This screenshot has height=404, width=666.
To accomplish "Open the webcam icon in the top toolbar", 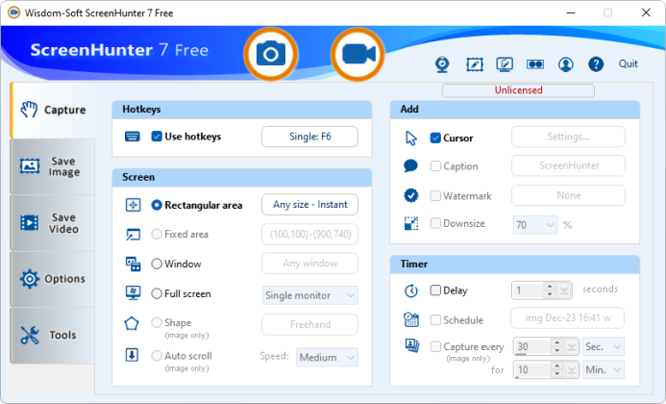I will [442, 64].
